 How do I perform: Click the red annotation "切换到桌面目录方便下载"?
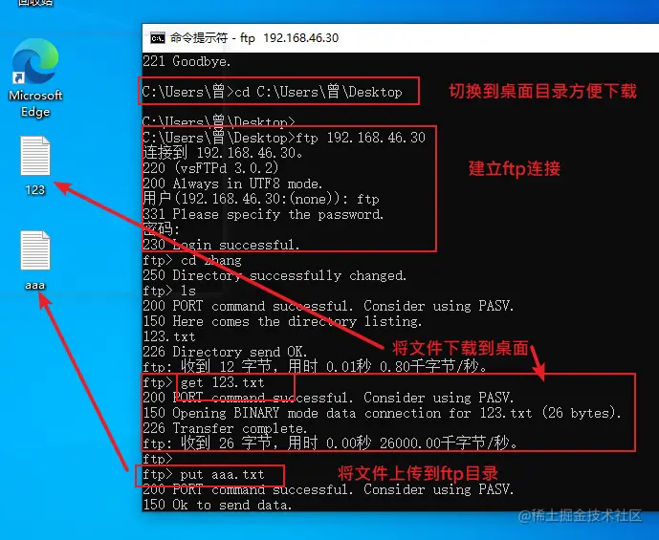coord(542,91)
